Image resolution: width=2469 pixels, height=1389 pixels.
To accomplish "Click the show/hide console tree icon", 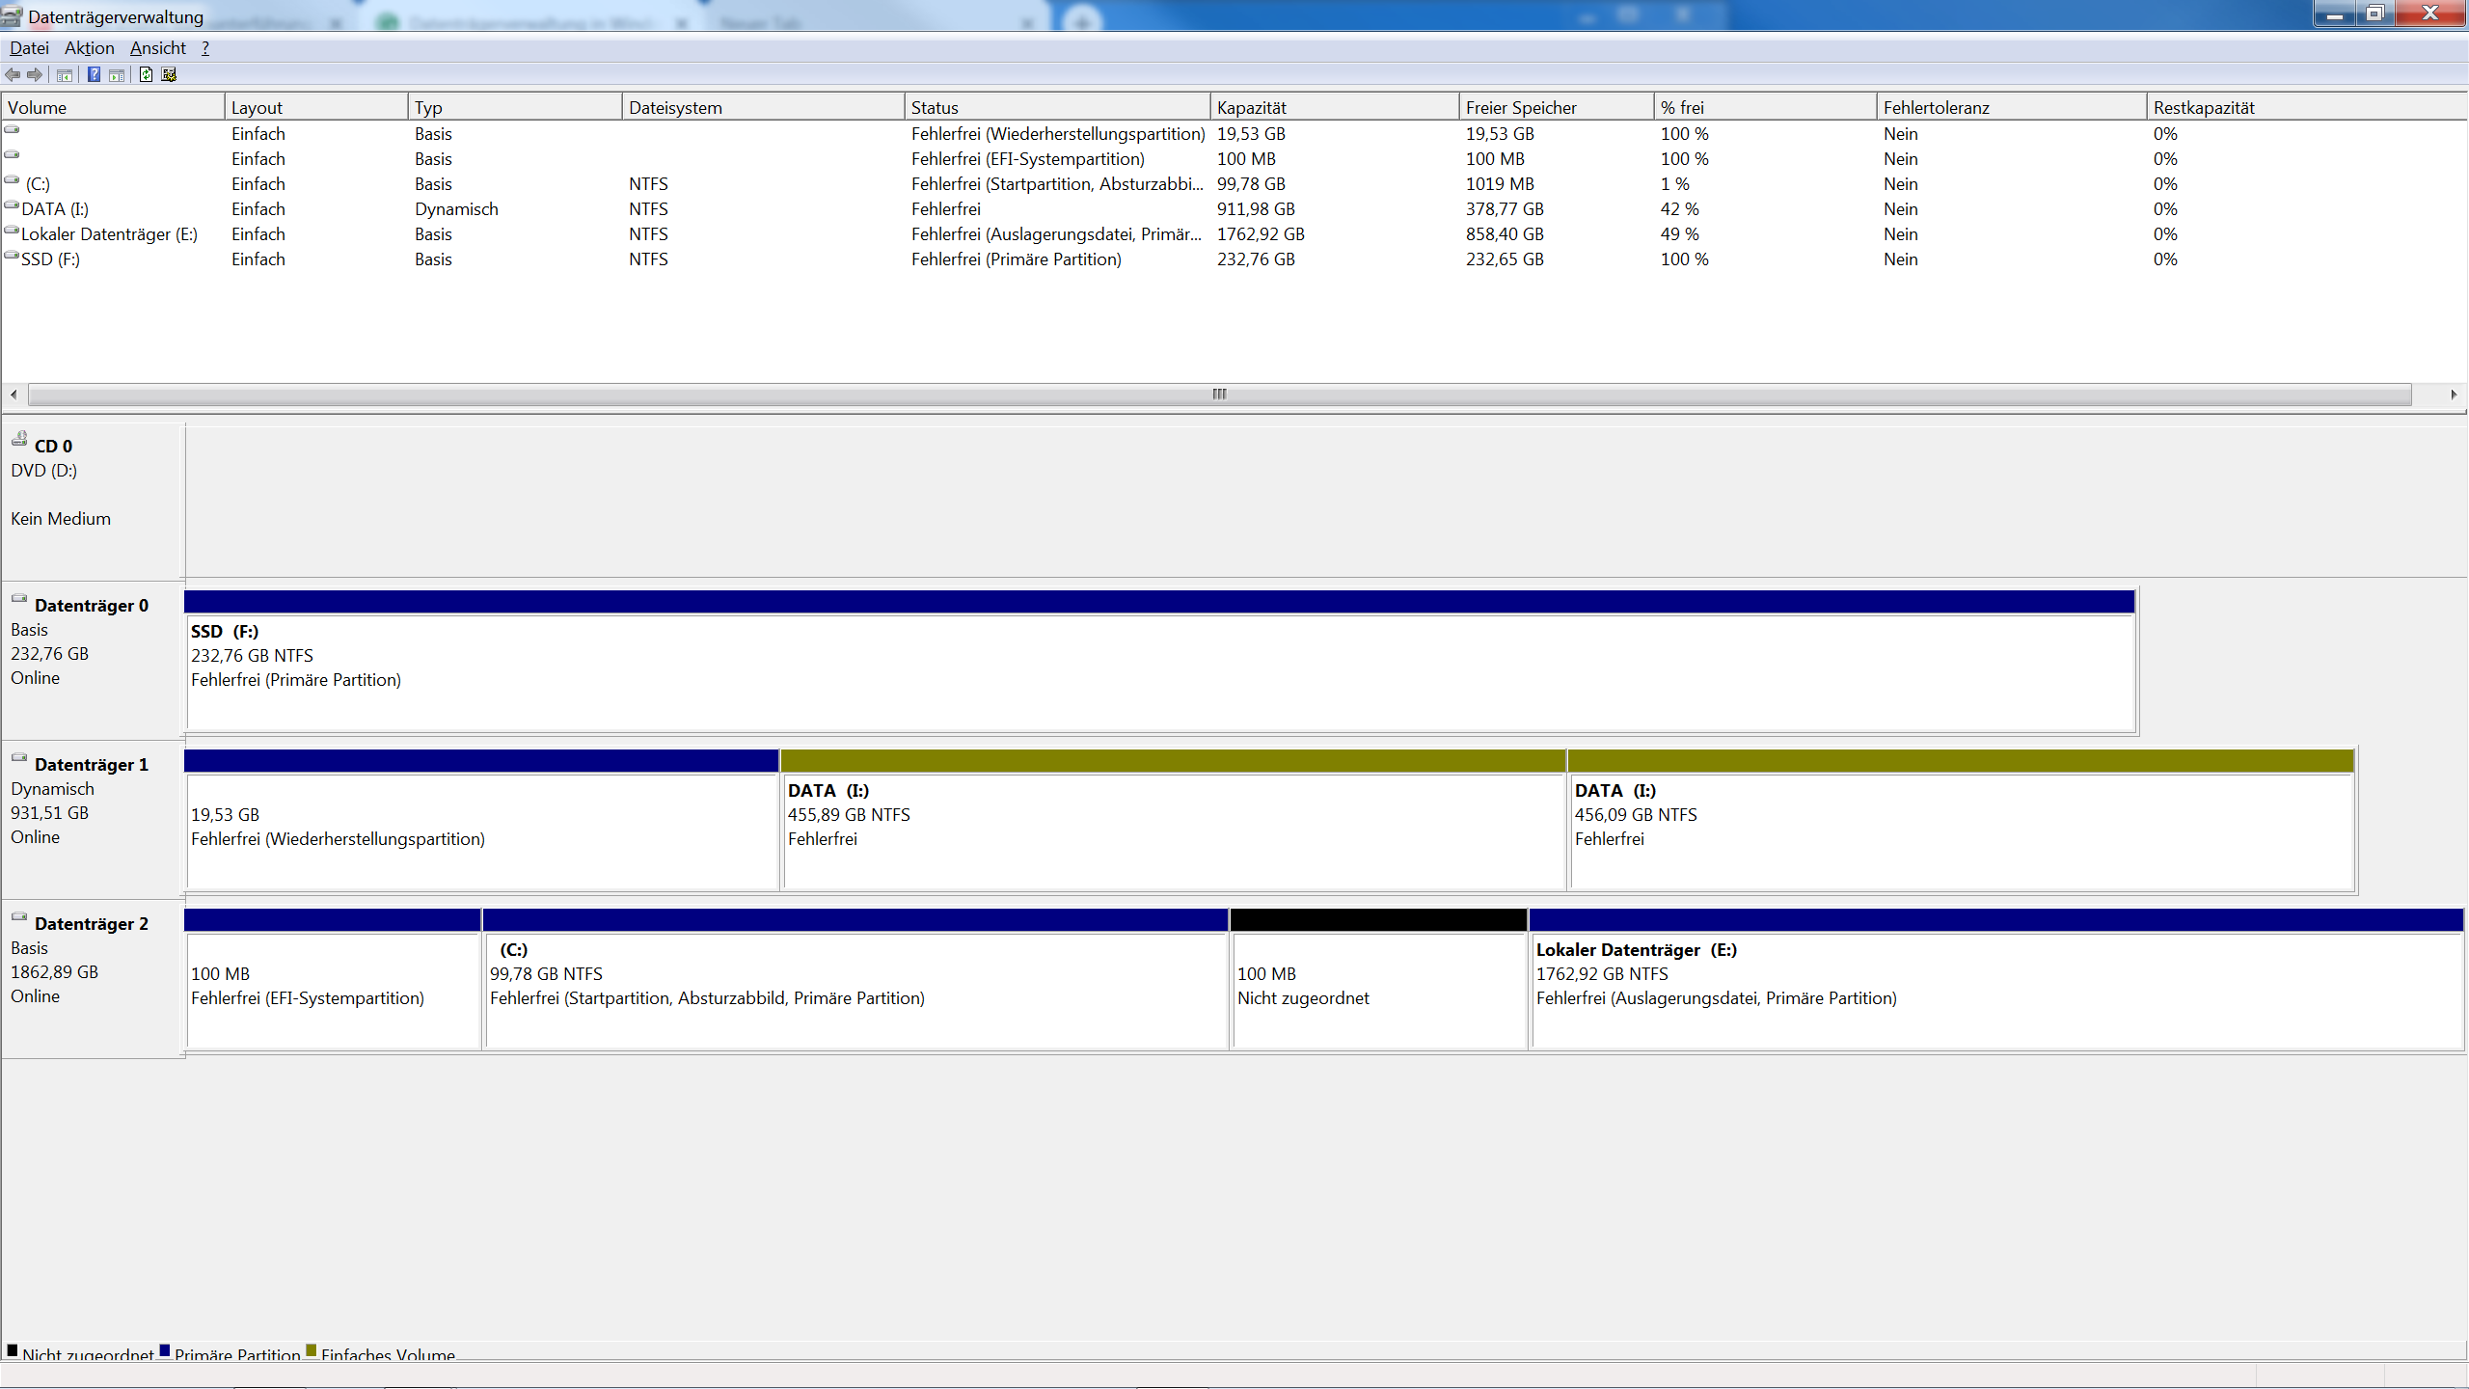I will click(65, 74).
